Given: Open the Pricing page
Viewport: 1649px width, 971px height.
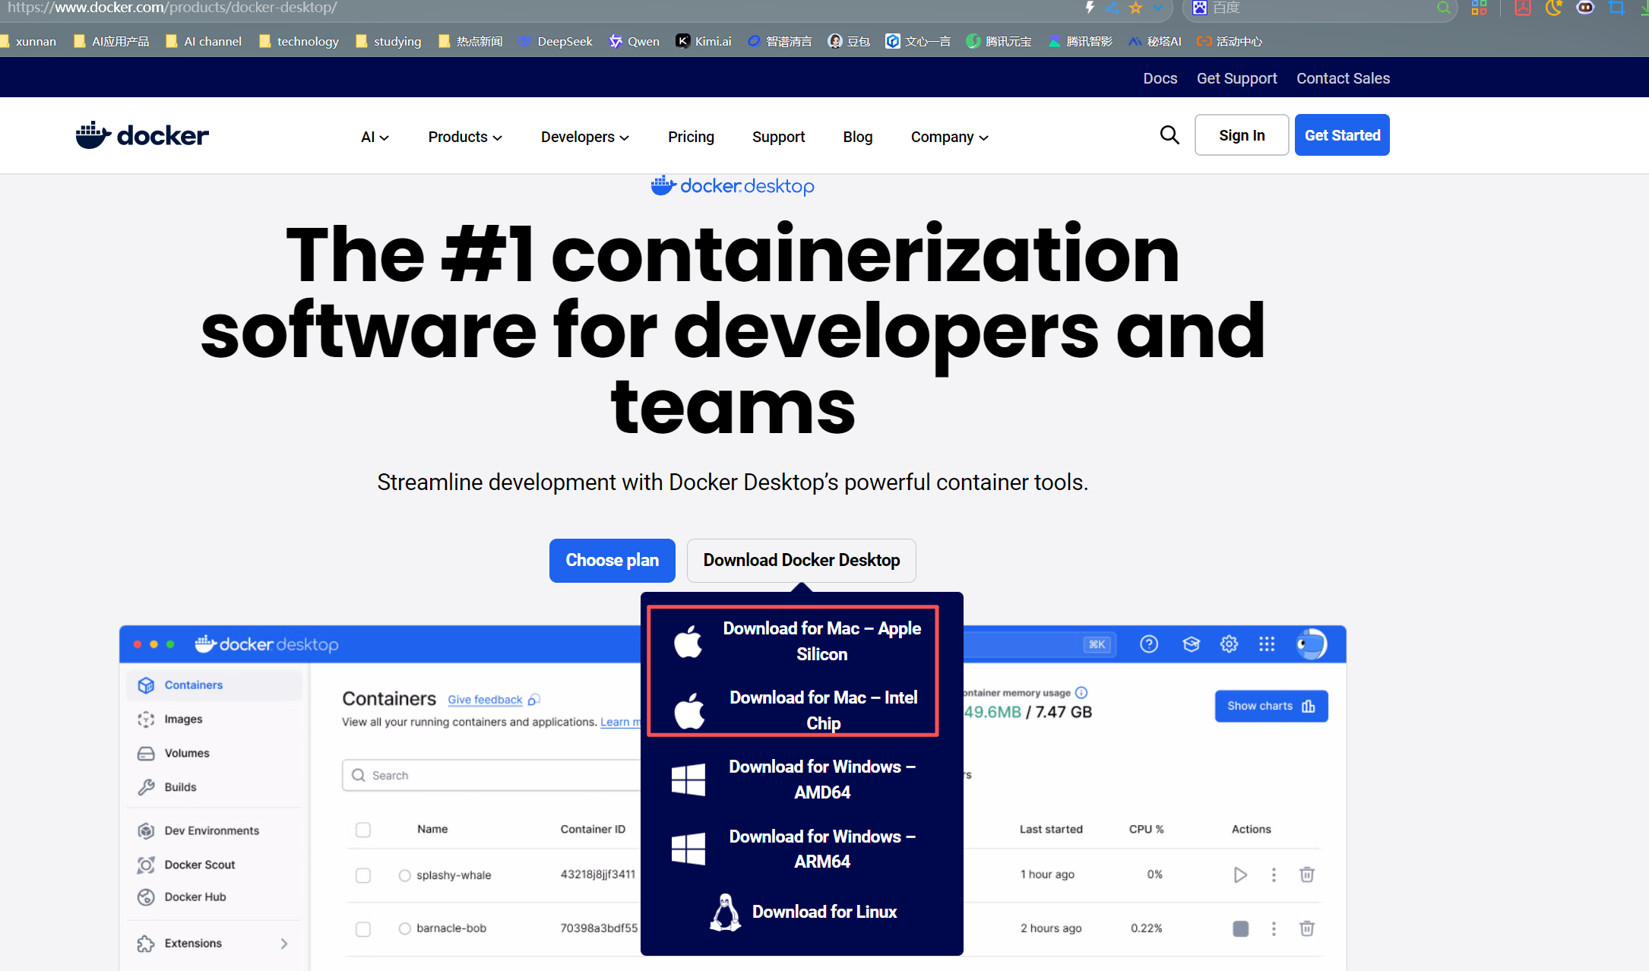Looking at the screenshot, I should [x=691, y=138].
